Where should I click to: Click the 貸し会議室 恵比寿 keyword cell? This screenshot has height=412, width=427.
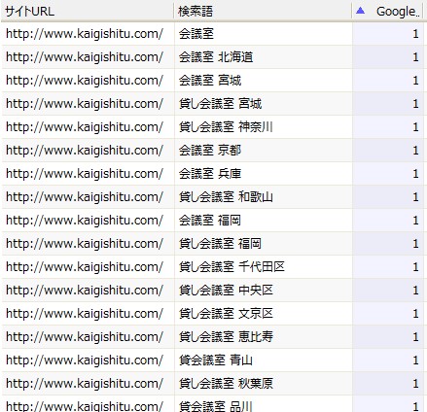point(264,337)
